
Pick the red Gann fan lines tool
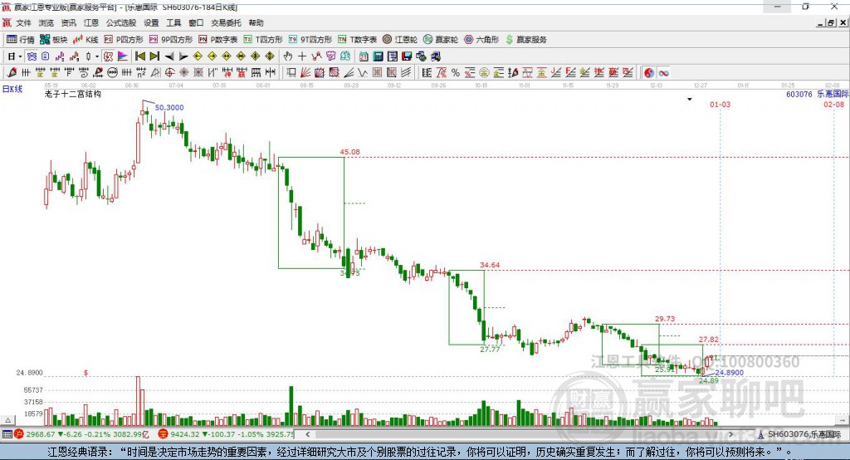[x=305, y=72]
